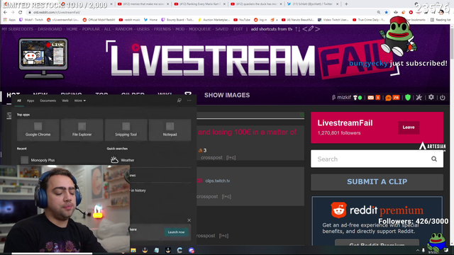
Task: Click SUBMIT A CLIP button
Action: 377,181
